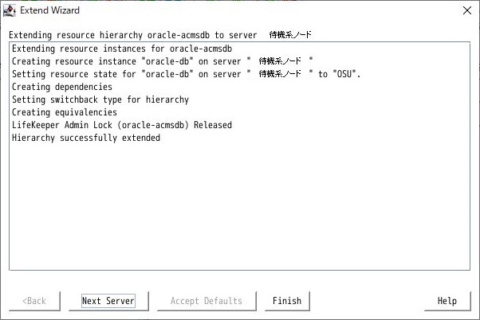Click the 'Hierarchy successfully extended' message
This screenshot has height=320, width=480.
(86, 138)
